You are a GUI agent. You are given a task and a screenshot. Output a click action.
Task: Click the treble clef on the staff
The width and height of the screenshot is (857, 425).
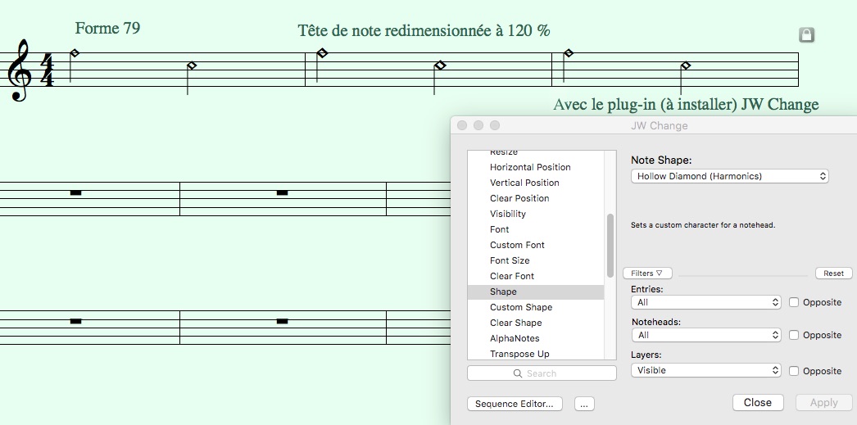pyautogui.click(x=20, y=70)
